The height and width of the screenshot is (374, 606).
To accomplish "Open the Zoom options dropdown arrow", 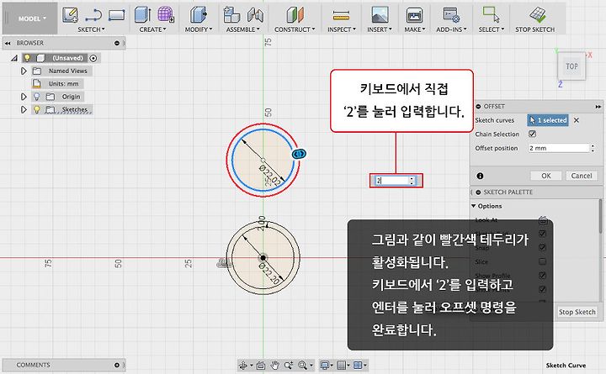I will tap(311, 365).
